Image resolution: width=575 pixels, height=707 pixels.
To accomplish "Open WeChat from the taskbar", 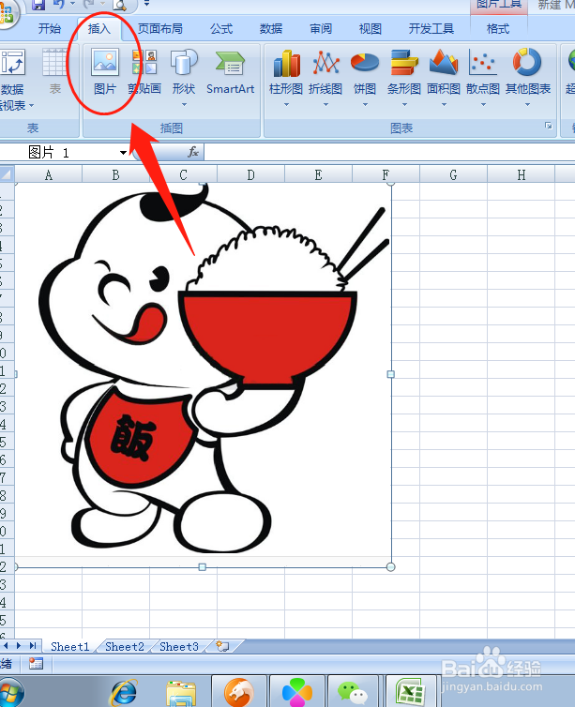I will [x=352, y=692].
